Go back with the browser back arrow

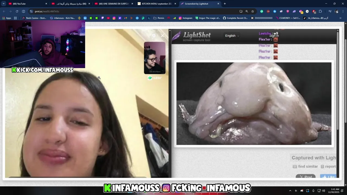coord(4,11)
